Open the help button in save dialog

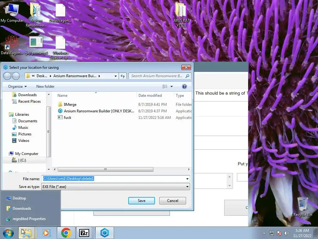click(184, 87)
